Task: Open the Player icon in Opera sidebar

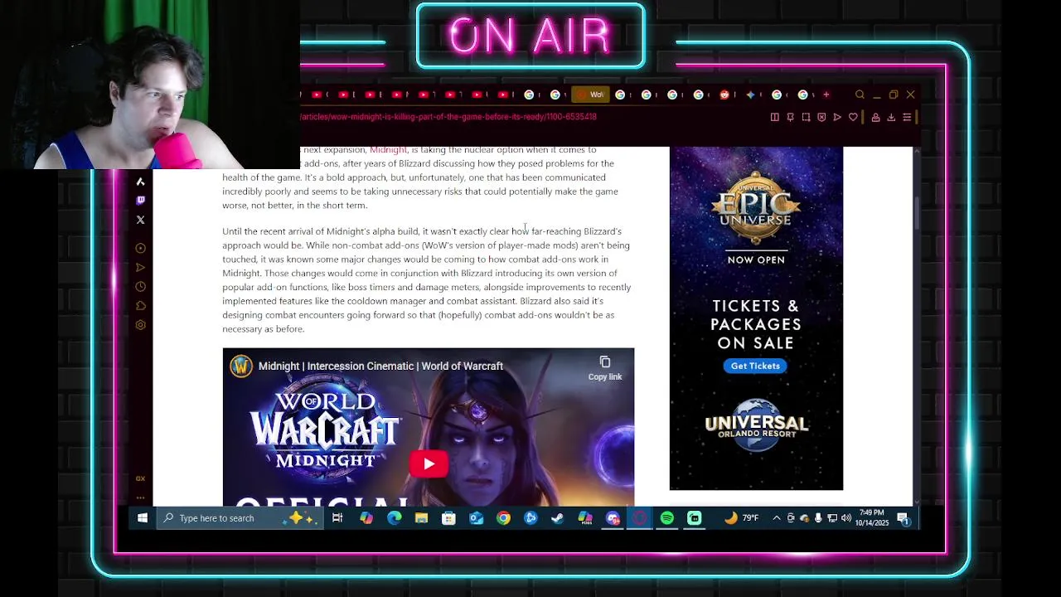Action: pyautogui.click(x=140, y=248)
